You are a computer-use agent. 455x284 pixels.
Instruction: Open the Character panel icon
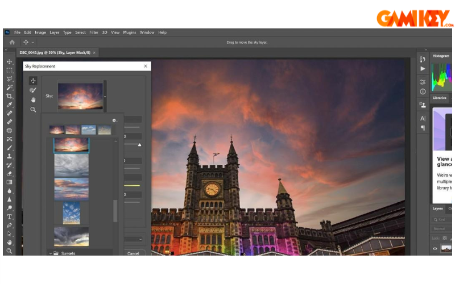click(423, 118)
